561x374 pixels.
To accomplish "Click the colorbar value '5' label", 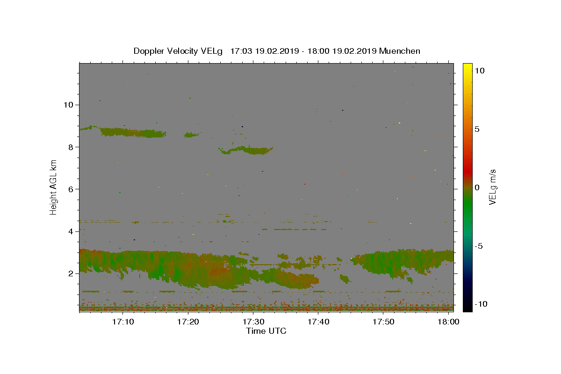I will click(x=477, y=129).
